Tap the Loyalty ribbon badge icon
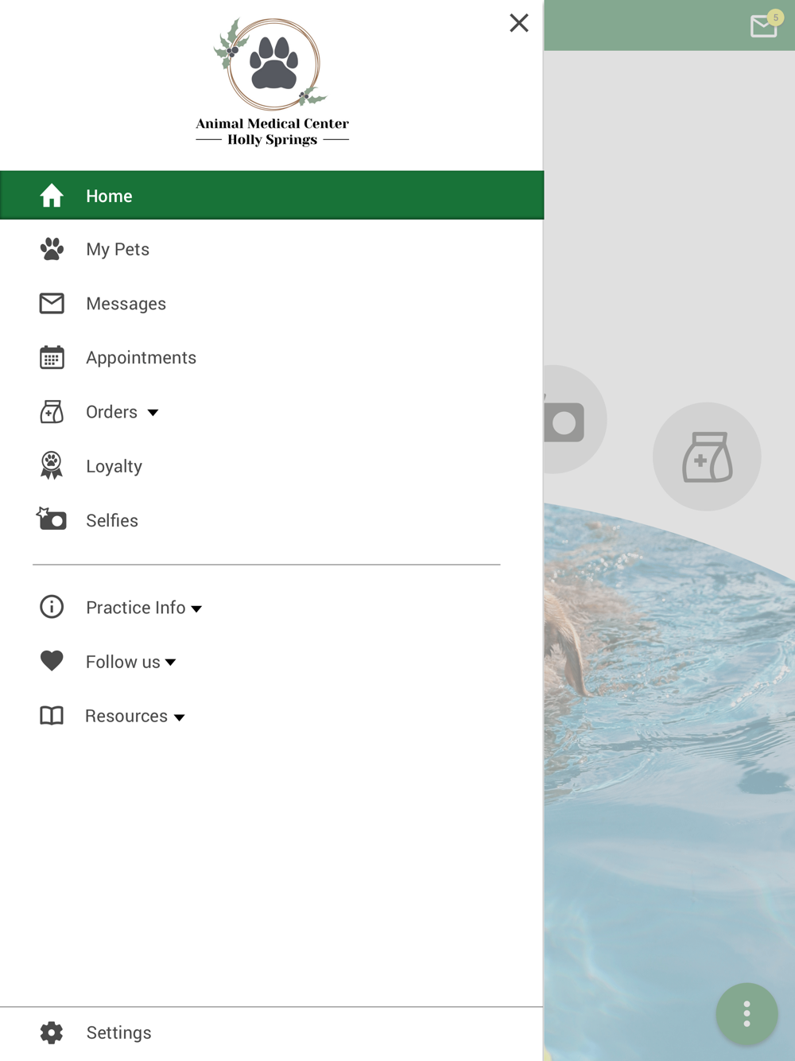795x1061 pixels. click(x=52, y=465)
